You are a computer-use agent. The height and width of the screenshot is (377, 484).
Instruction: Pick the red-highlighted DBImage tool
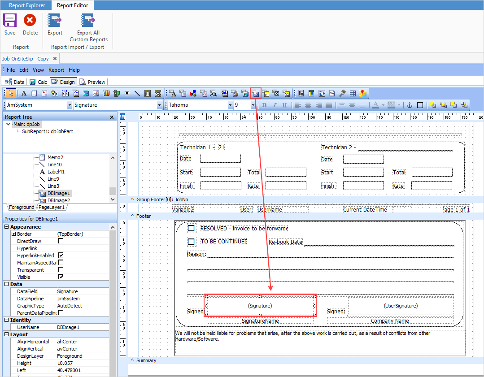point(256,93)
